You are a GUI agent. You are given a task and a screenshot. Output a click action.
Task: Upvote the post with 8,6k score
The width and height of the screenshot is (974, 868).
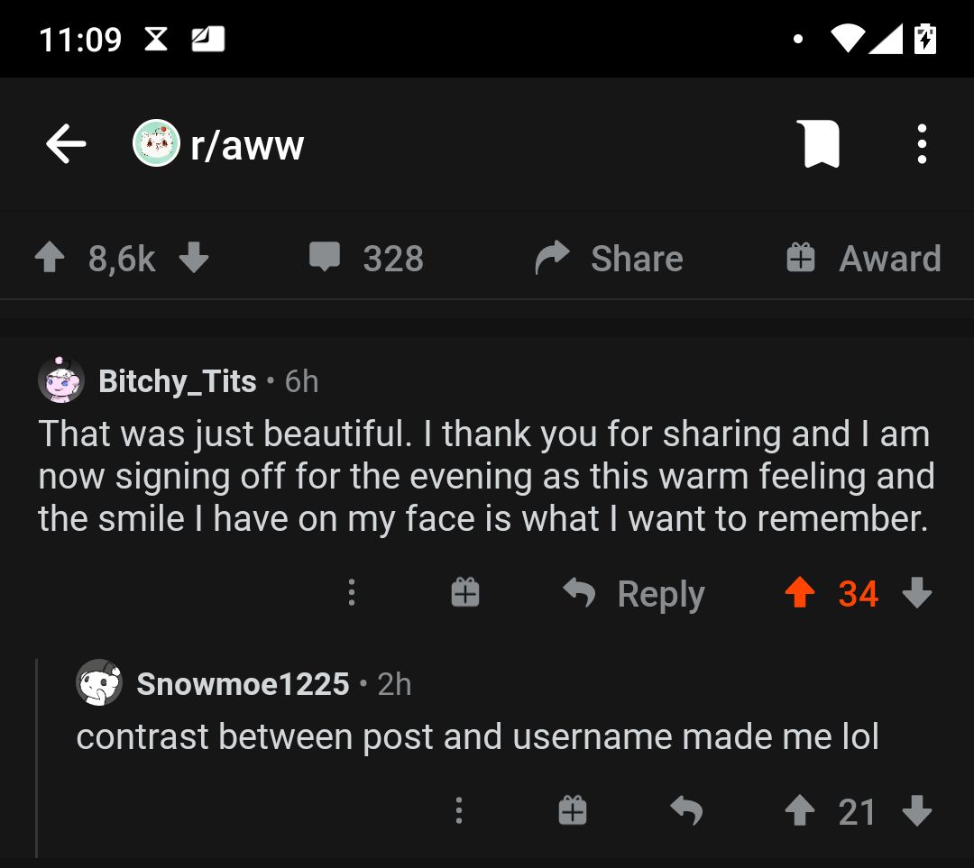point(48,259)
